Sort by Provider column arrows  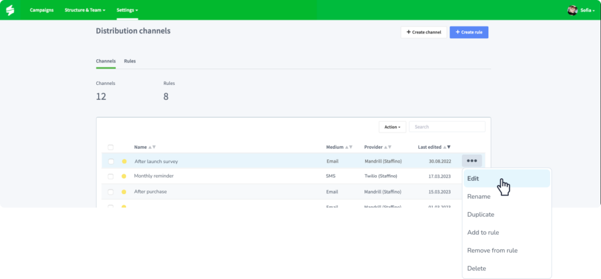pyautogui.click(x=387, y=147)
